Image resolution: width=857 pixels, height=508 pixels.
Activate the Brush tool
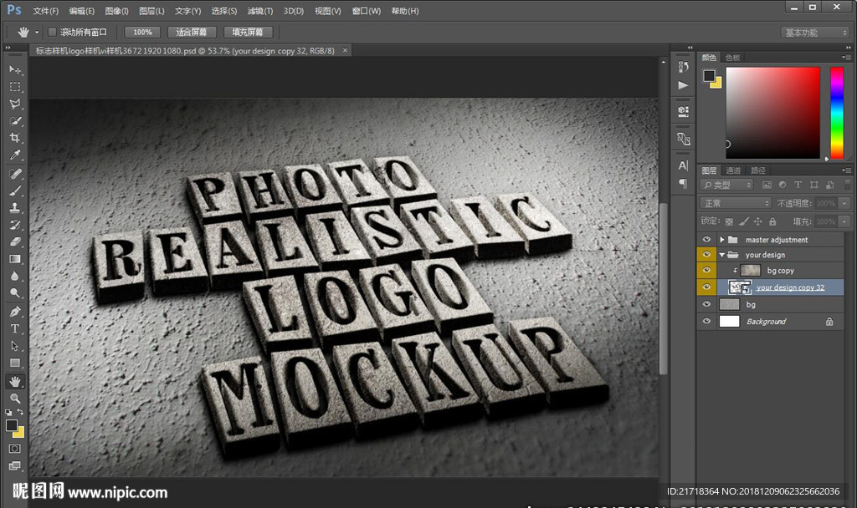click(15, 190)
